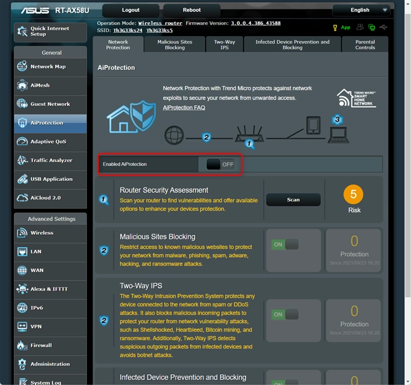Click the page vertical scrollbar
411x385 pixels.
(x=408, y=155)
